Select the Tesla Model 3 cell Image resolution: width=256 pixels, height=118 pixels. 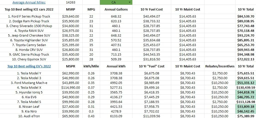point(29,78)
